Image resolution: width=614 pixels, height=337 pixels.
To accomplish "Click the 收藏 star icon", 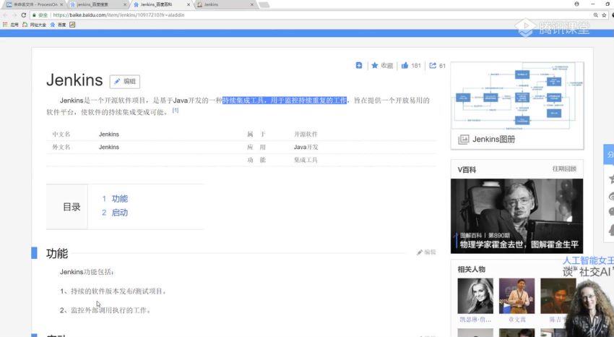I will click(x=375, y=65).
